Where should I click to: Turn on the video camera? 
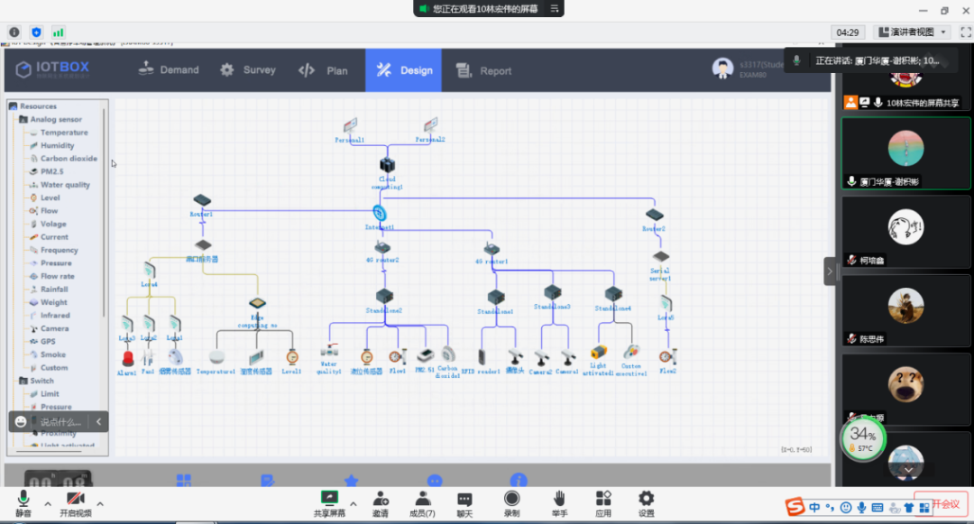click(x=76, y=499)
